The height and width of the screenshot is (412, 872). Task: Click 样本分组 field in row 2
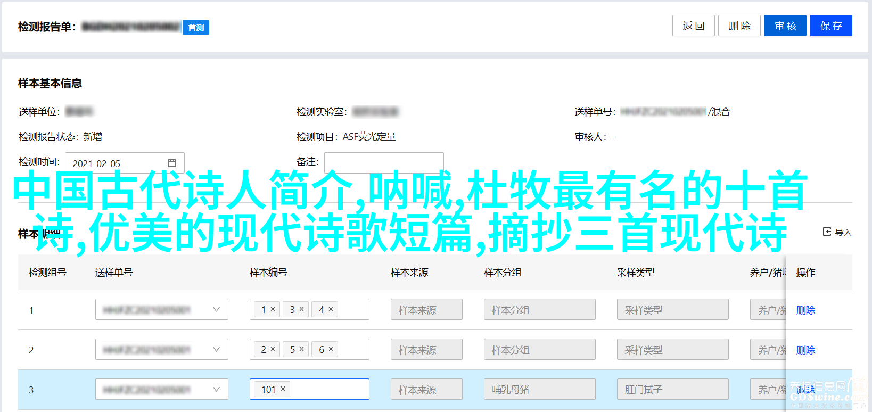pyautogui.click(x=540, y=349)
